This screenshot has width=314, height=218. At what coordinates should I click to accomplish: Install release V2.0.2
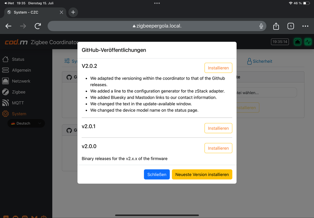(x=218, y=68)
